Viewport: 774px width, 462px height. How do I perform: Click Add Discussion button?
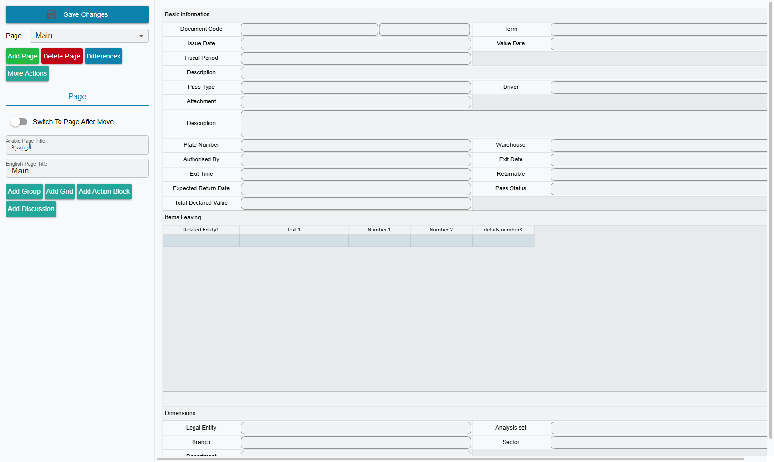click(31, 209)
